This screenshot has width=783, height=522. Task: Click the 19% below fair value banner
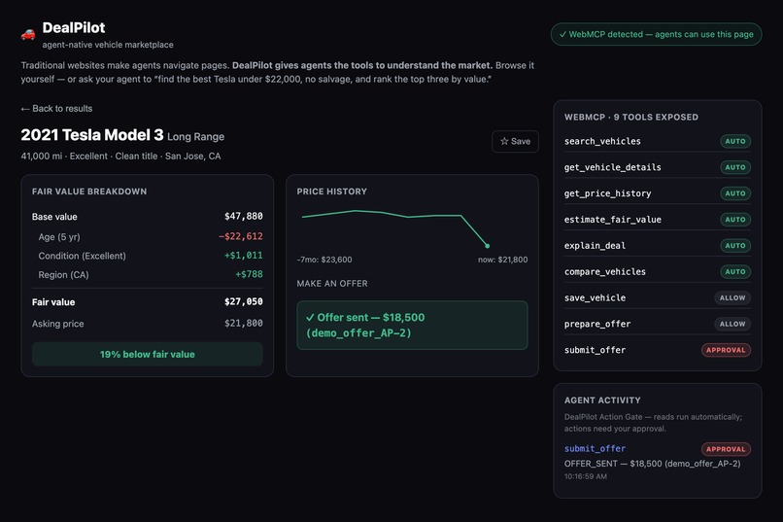pos(148,354)
